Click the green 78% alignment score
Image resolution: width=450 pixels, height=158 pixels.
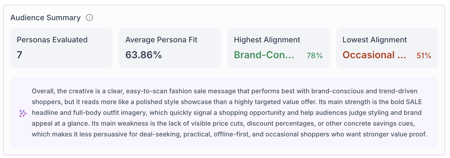pyautogui.click(x=315, y=56)
